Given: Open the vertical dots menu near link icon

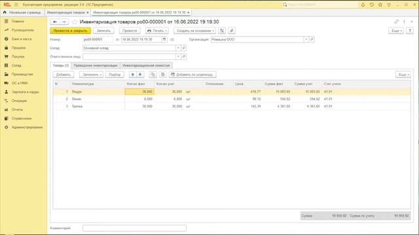Looking at the screenshot, I should (x=404, y=22).
